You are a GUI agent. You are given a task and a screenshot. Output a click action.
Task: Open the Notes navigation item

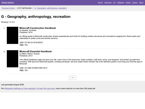click(128, 3)
